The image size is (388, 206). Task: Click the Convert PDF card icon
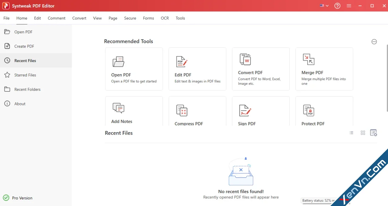[245, 59]
